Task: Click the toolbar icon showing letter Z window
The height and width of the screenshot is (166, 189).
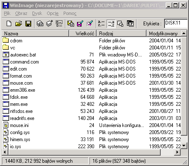Action: tap(130, 24)
